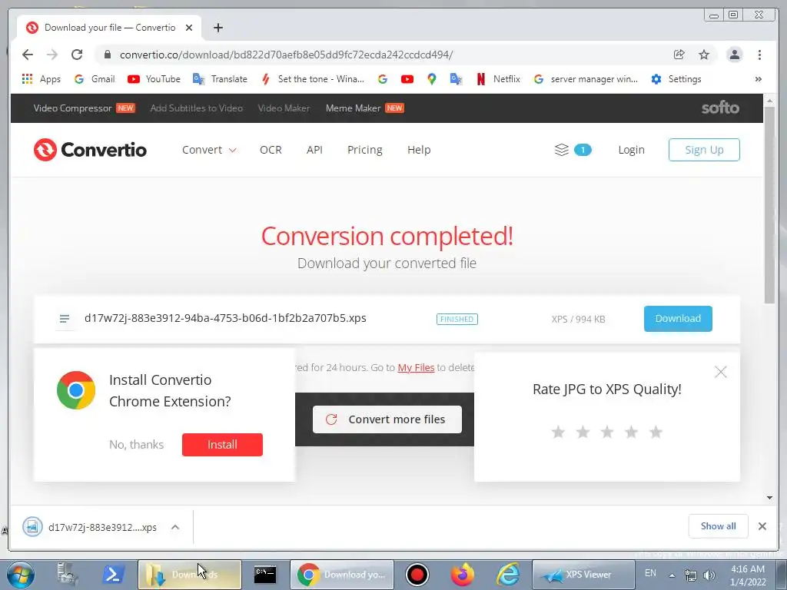
Task: Open the Set the tone bookmark
Action: [312, 79]
